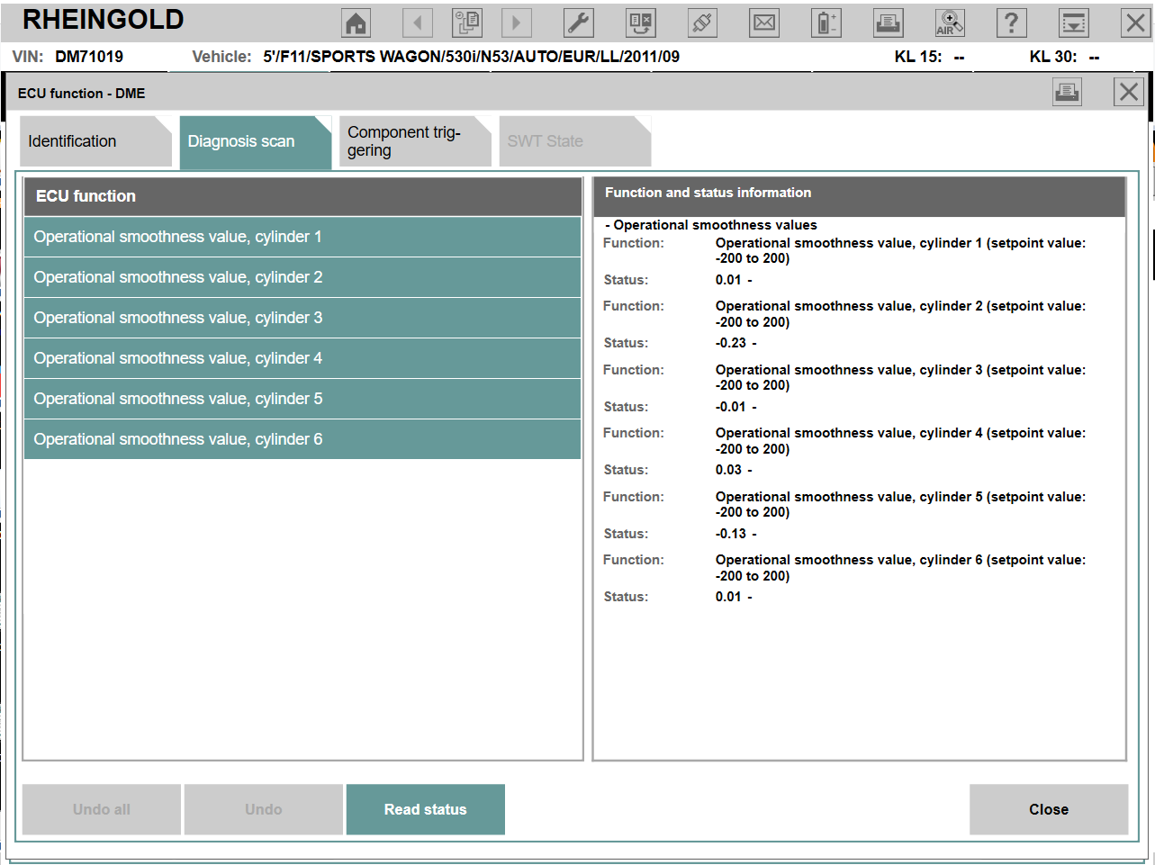Click the SWT State tab
The image size is (1155, 865).
point(574,141)
